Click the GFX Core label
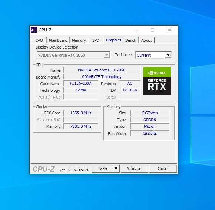Image resolution: width=215 pixels, height=210 pixels. pyautogui.click(x=52, y=113)
